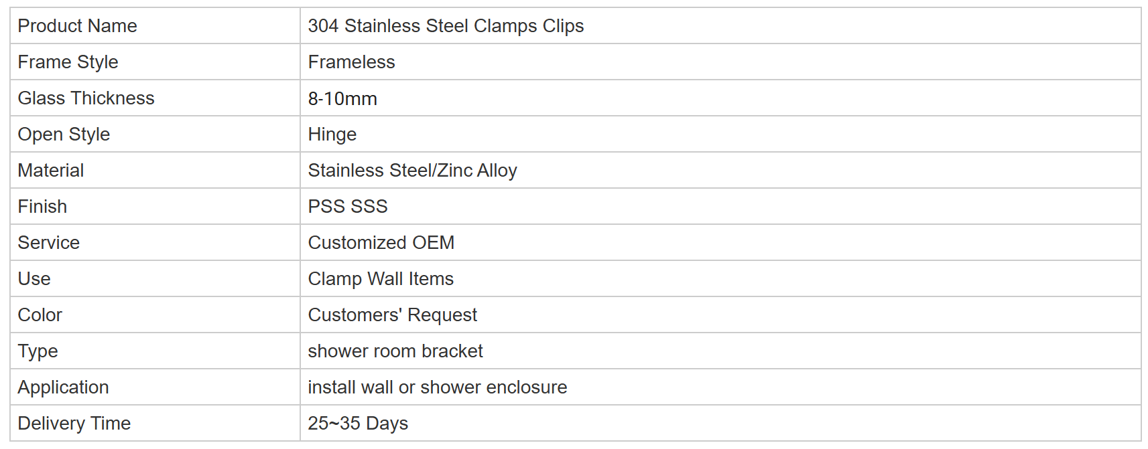The width and height of the screenshot is (1148, 449).
Task: Click the Clamp Wall Items value
Action: tap(381, 279)
